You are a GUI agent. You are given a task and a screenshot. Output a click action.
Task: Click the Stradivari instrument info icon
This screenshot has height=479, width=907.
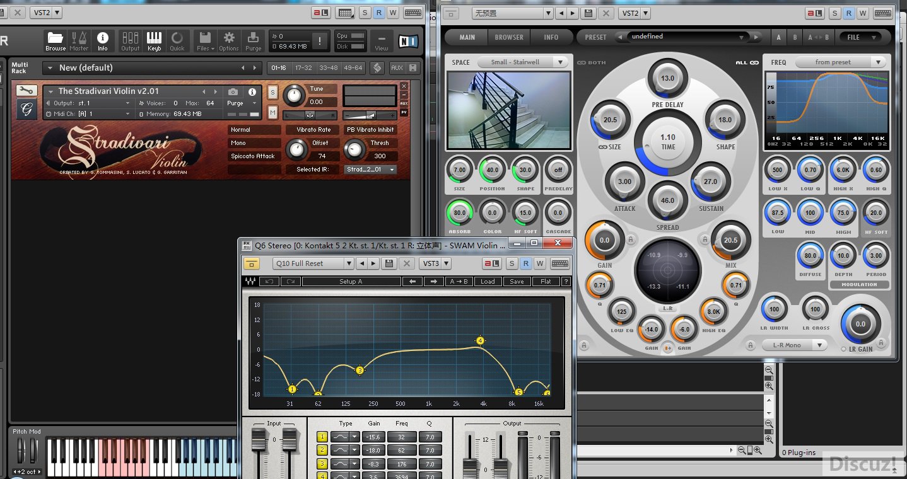pos(252,92)
